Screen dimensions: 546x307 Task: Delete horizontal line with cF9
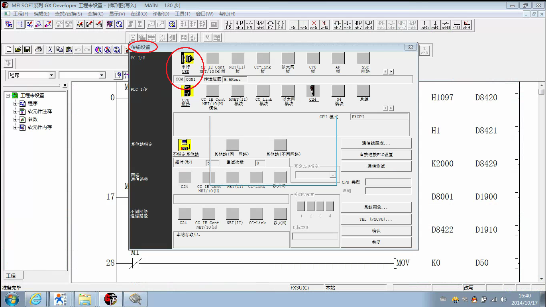coord(314,25)
